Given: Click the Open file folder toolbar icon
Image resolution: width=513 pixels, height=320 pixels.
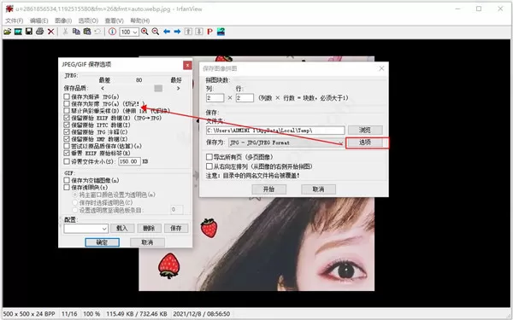Looking at the screenshot, I should click(x=7, y=32).
